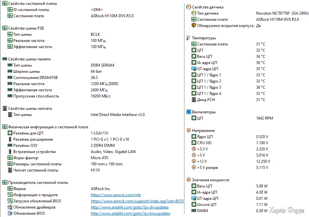Click the slot icon next to 'Разъёмы расширения'

click(10, 139)
